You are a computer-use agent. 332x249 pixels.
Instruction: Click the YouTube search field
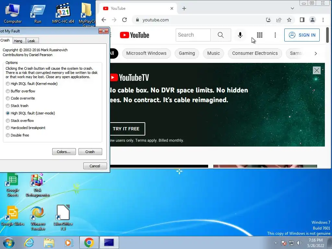coord(193,35)
